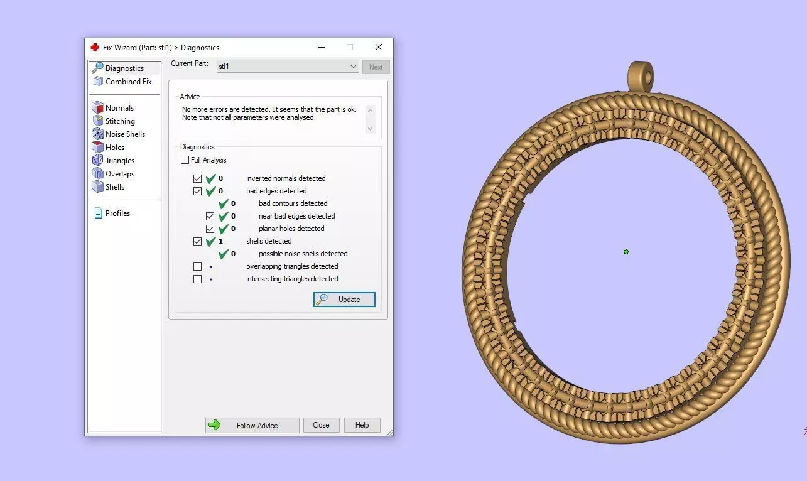This screenshot has height=481, width=807.
Task: Click the 'near bad edges detected' text
Action: 297,216
